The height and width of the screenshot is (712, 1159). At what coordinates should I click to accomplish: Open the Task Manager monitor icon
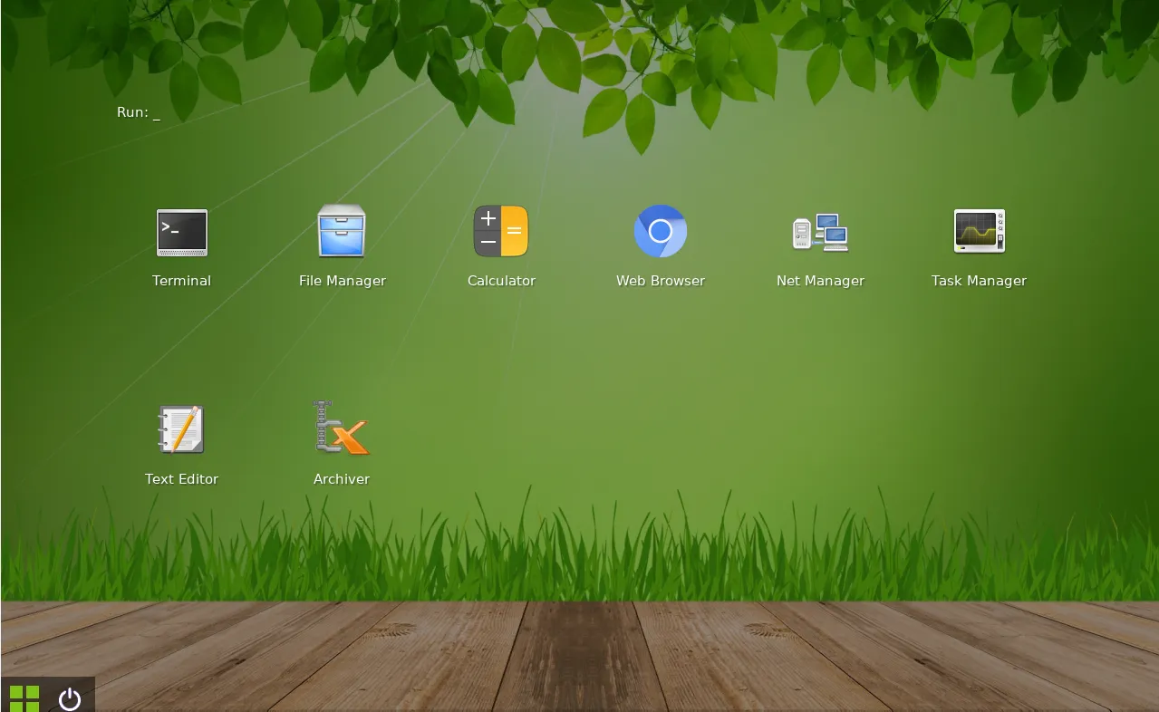click(x=979, y=232)
